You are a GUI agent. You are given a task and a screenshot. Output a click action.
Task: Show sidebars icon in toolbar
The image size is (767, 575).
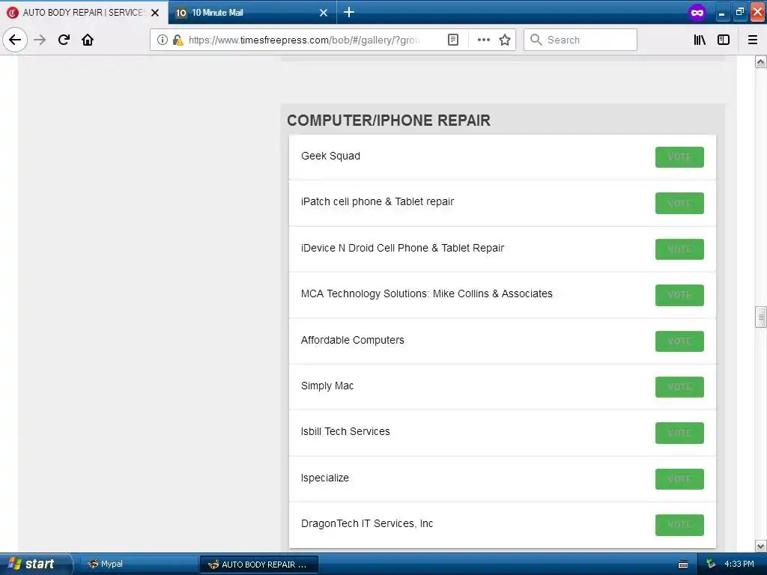pyautogui.click(x=724, y=40)
